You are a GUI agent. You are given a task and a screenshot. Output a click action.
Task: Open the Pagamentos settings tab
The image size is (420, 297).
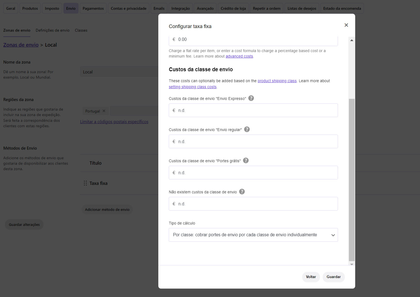click(93, 8)
